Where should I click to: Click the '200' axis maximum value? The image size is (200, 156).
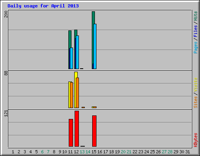click(x=6, y=14)
